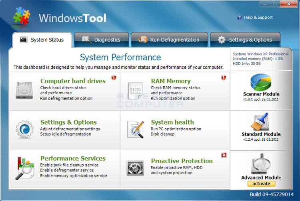300x201 pixels.
Task: Click the Scanner Module pie chart icon
Action: click(x=261, y=82)
